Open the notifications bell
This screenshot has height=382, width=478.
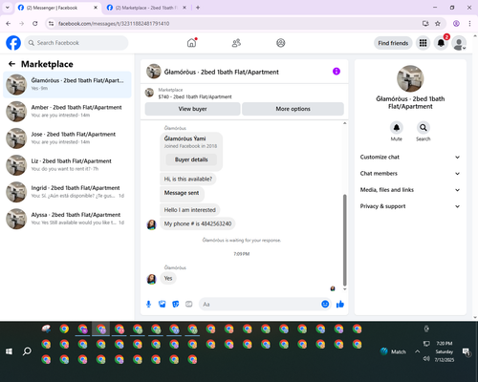[x=441, y=43]
